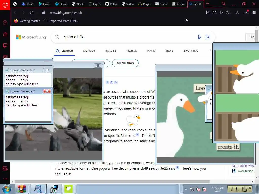The width and height of the screenshot is (259, 194).
Task: Click the Sign in button on Bing
Action: click(251, 37)
